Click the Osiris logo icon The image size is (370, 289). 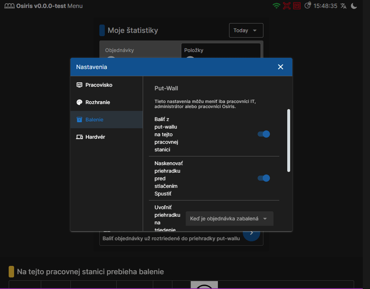(9, 6)
